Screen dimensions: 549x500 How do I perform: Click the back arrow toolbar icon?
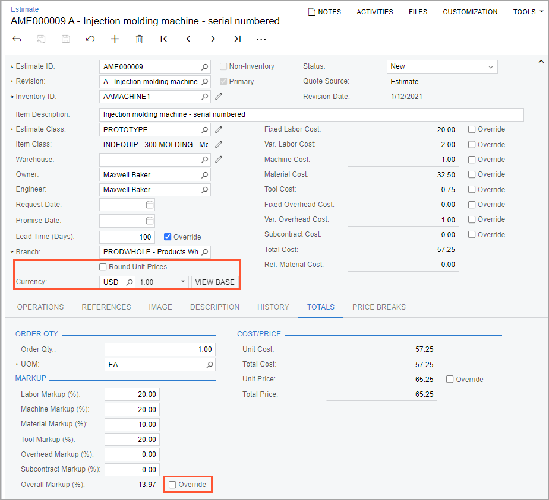pos(17,39)
